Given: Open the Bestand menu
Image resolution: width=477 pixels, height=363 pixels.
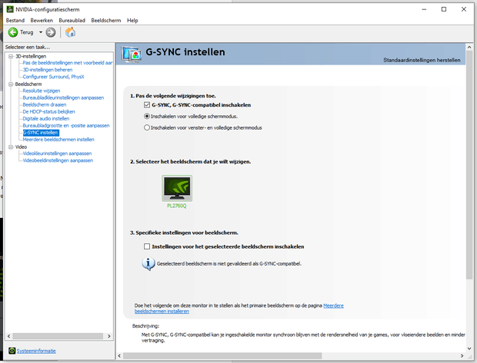Looking at the screenshot, I should 15,20.
